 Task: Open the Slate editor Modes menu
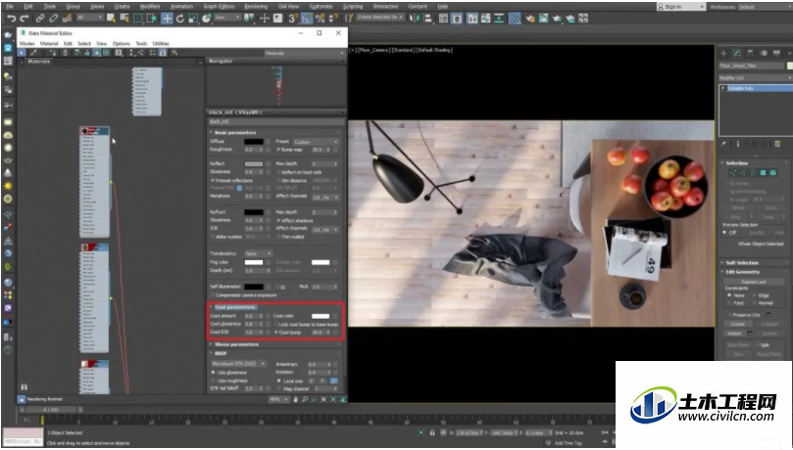point(26,43)
